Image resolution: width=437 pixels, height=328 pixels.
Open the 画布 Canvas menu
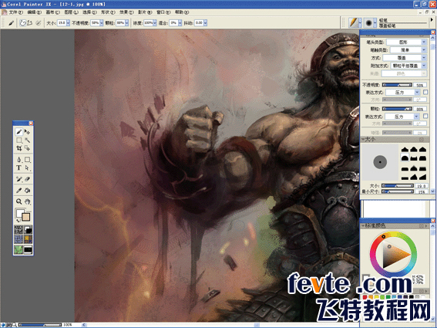[x=53, y=12]
